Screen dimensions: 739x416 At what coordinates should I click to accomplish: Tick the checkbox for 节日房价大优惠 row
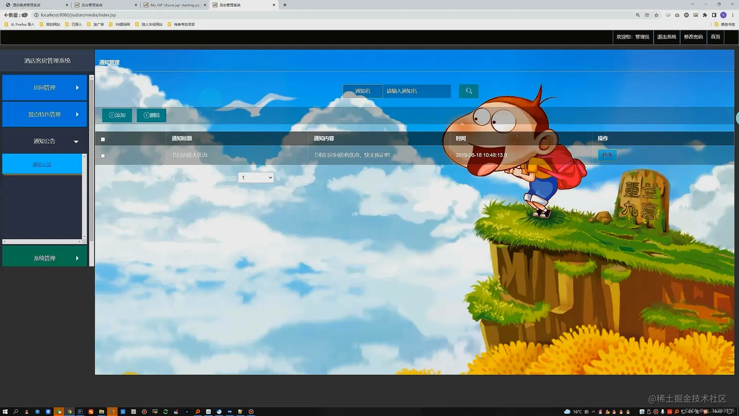click(103, 156)
